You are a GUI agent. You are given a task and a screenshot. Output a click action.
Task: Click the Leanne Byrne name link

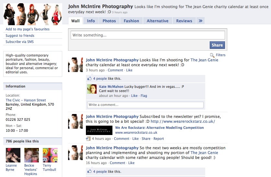pyautogui.click(x=11, y=168)
